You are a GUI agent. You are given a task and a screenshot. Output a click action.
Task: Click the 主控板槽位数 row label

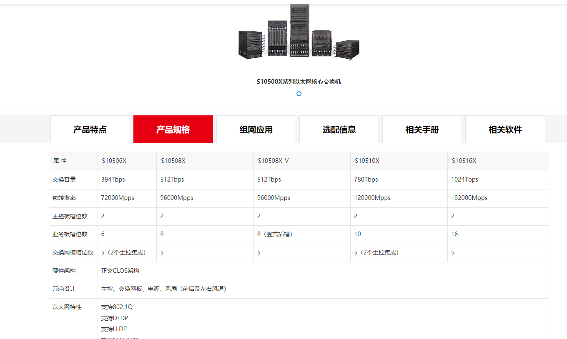tap(70, 216)
